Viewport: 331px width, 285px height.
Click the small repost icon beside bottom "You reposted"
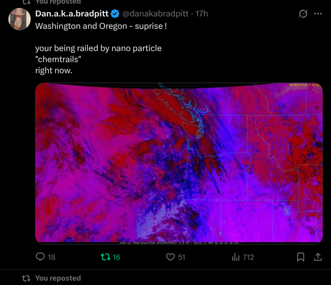click(27, 278)
